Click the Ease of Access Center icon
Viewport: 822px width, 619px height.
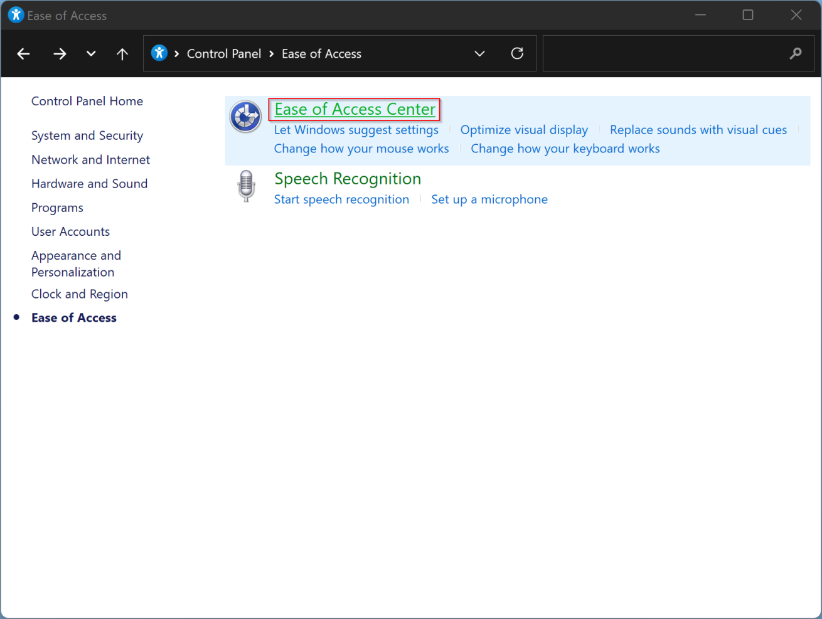pyautogui.click(x=245, y=117)
